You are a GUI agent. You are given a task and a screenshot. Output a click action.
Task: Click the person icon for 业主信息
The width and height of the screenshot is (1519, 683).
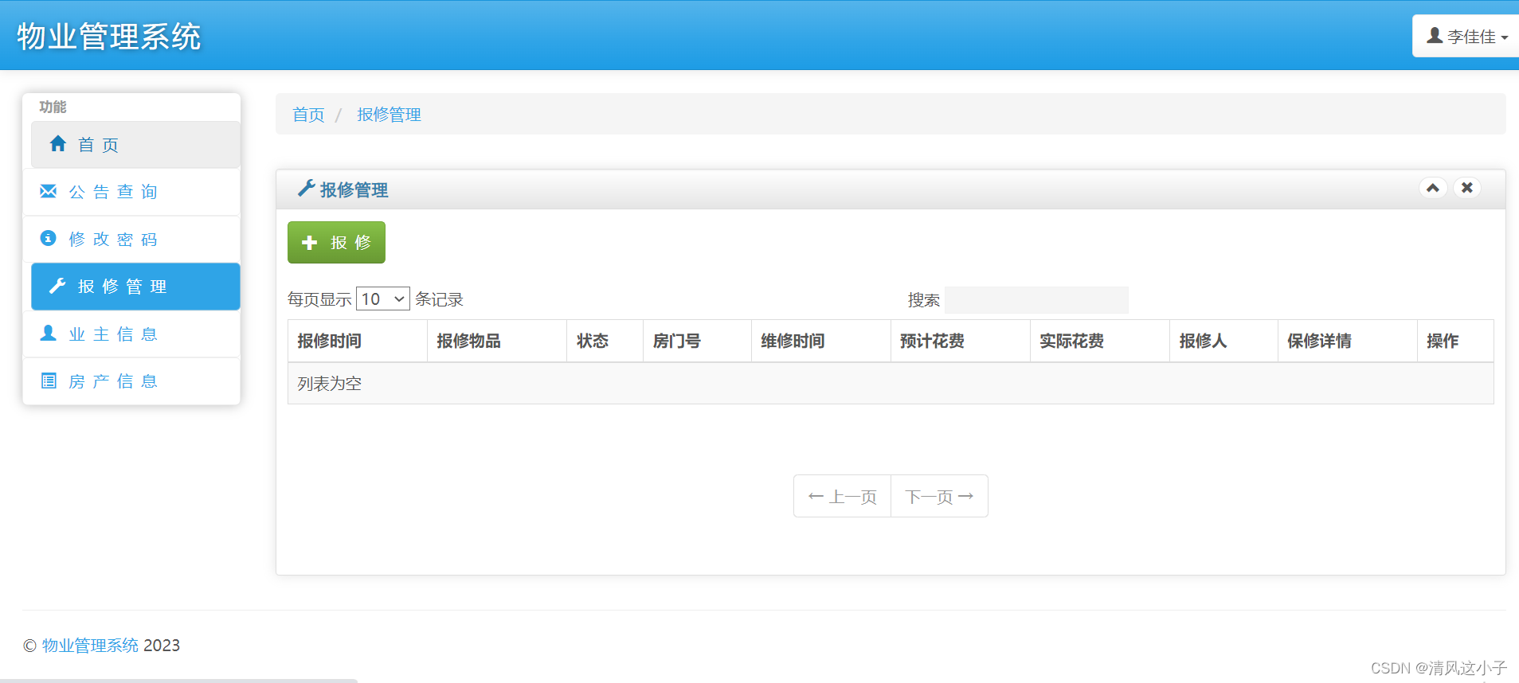pos(49,333)
